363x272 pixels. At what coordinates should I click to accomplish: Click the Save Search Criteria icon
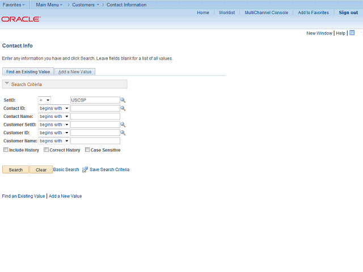(x=85, y=169)
